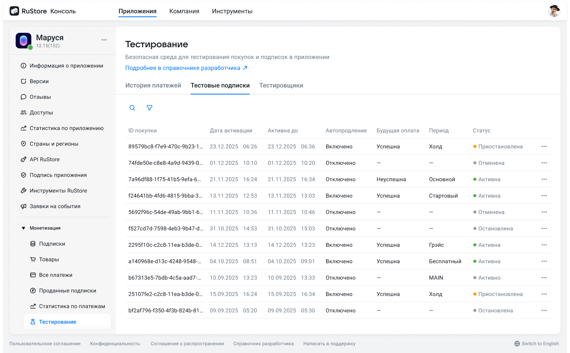Screen dimensions: 570x353
Task: Click the profile avatar in the top corner
Action: tap(554, 11)
